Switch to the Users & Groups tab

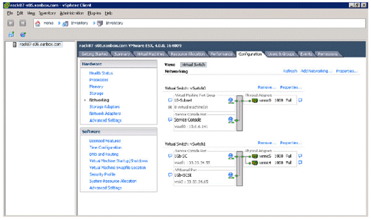pyautogui.click(x=281, y=54)
